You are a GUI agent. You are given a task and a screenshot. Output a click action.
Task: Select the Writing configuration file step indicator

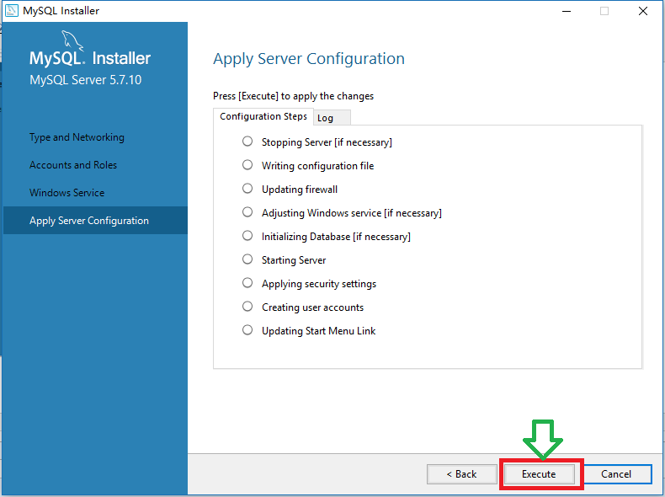[x=247, y=164]
